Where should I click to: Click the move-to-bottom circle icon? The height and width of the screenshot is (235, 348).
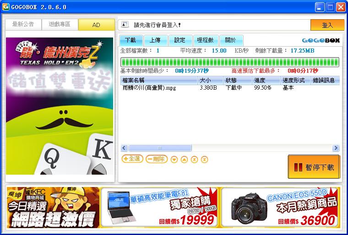pos(194,160)
